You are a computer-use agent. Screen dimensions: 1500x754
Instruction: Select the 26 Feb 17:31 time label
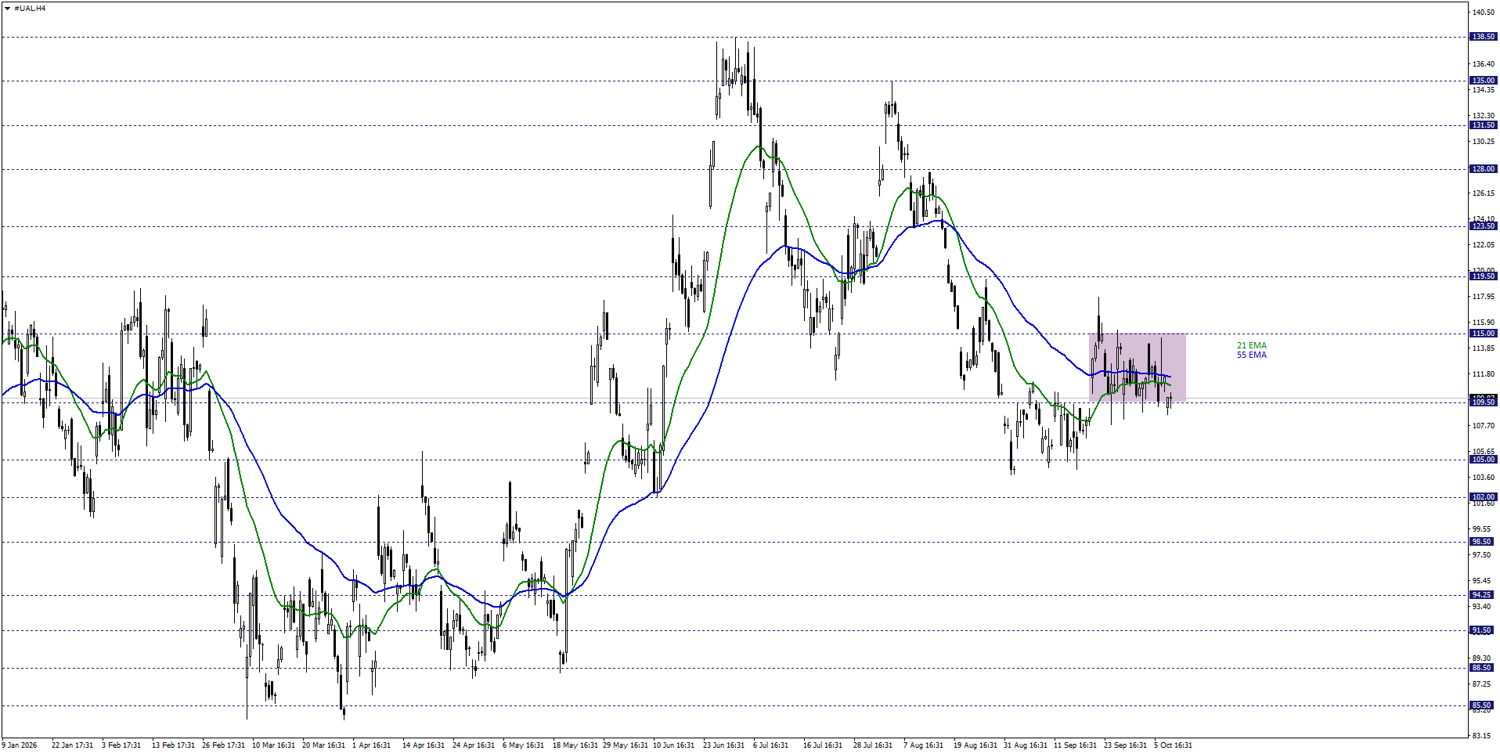pyautogui.click(x=223, y=745)
